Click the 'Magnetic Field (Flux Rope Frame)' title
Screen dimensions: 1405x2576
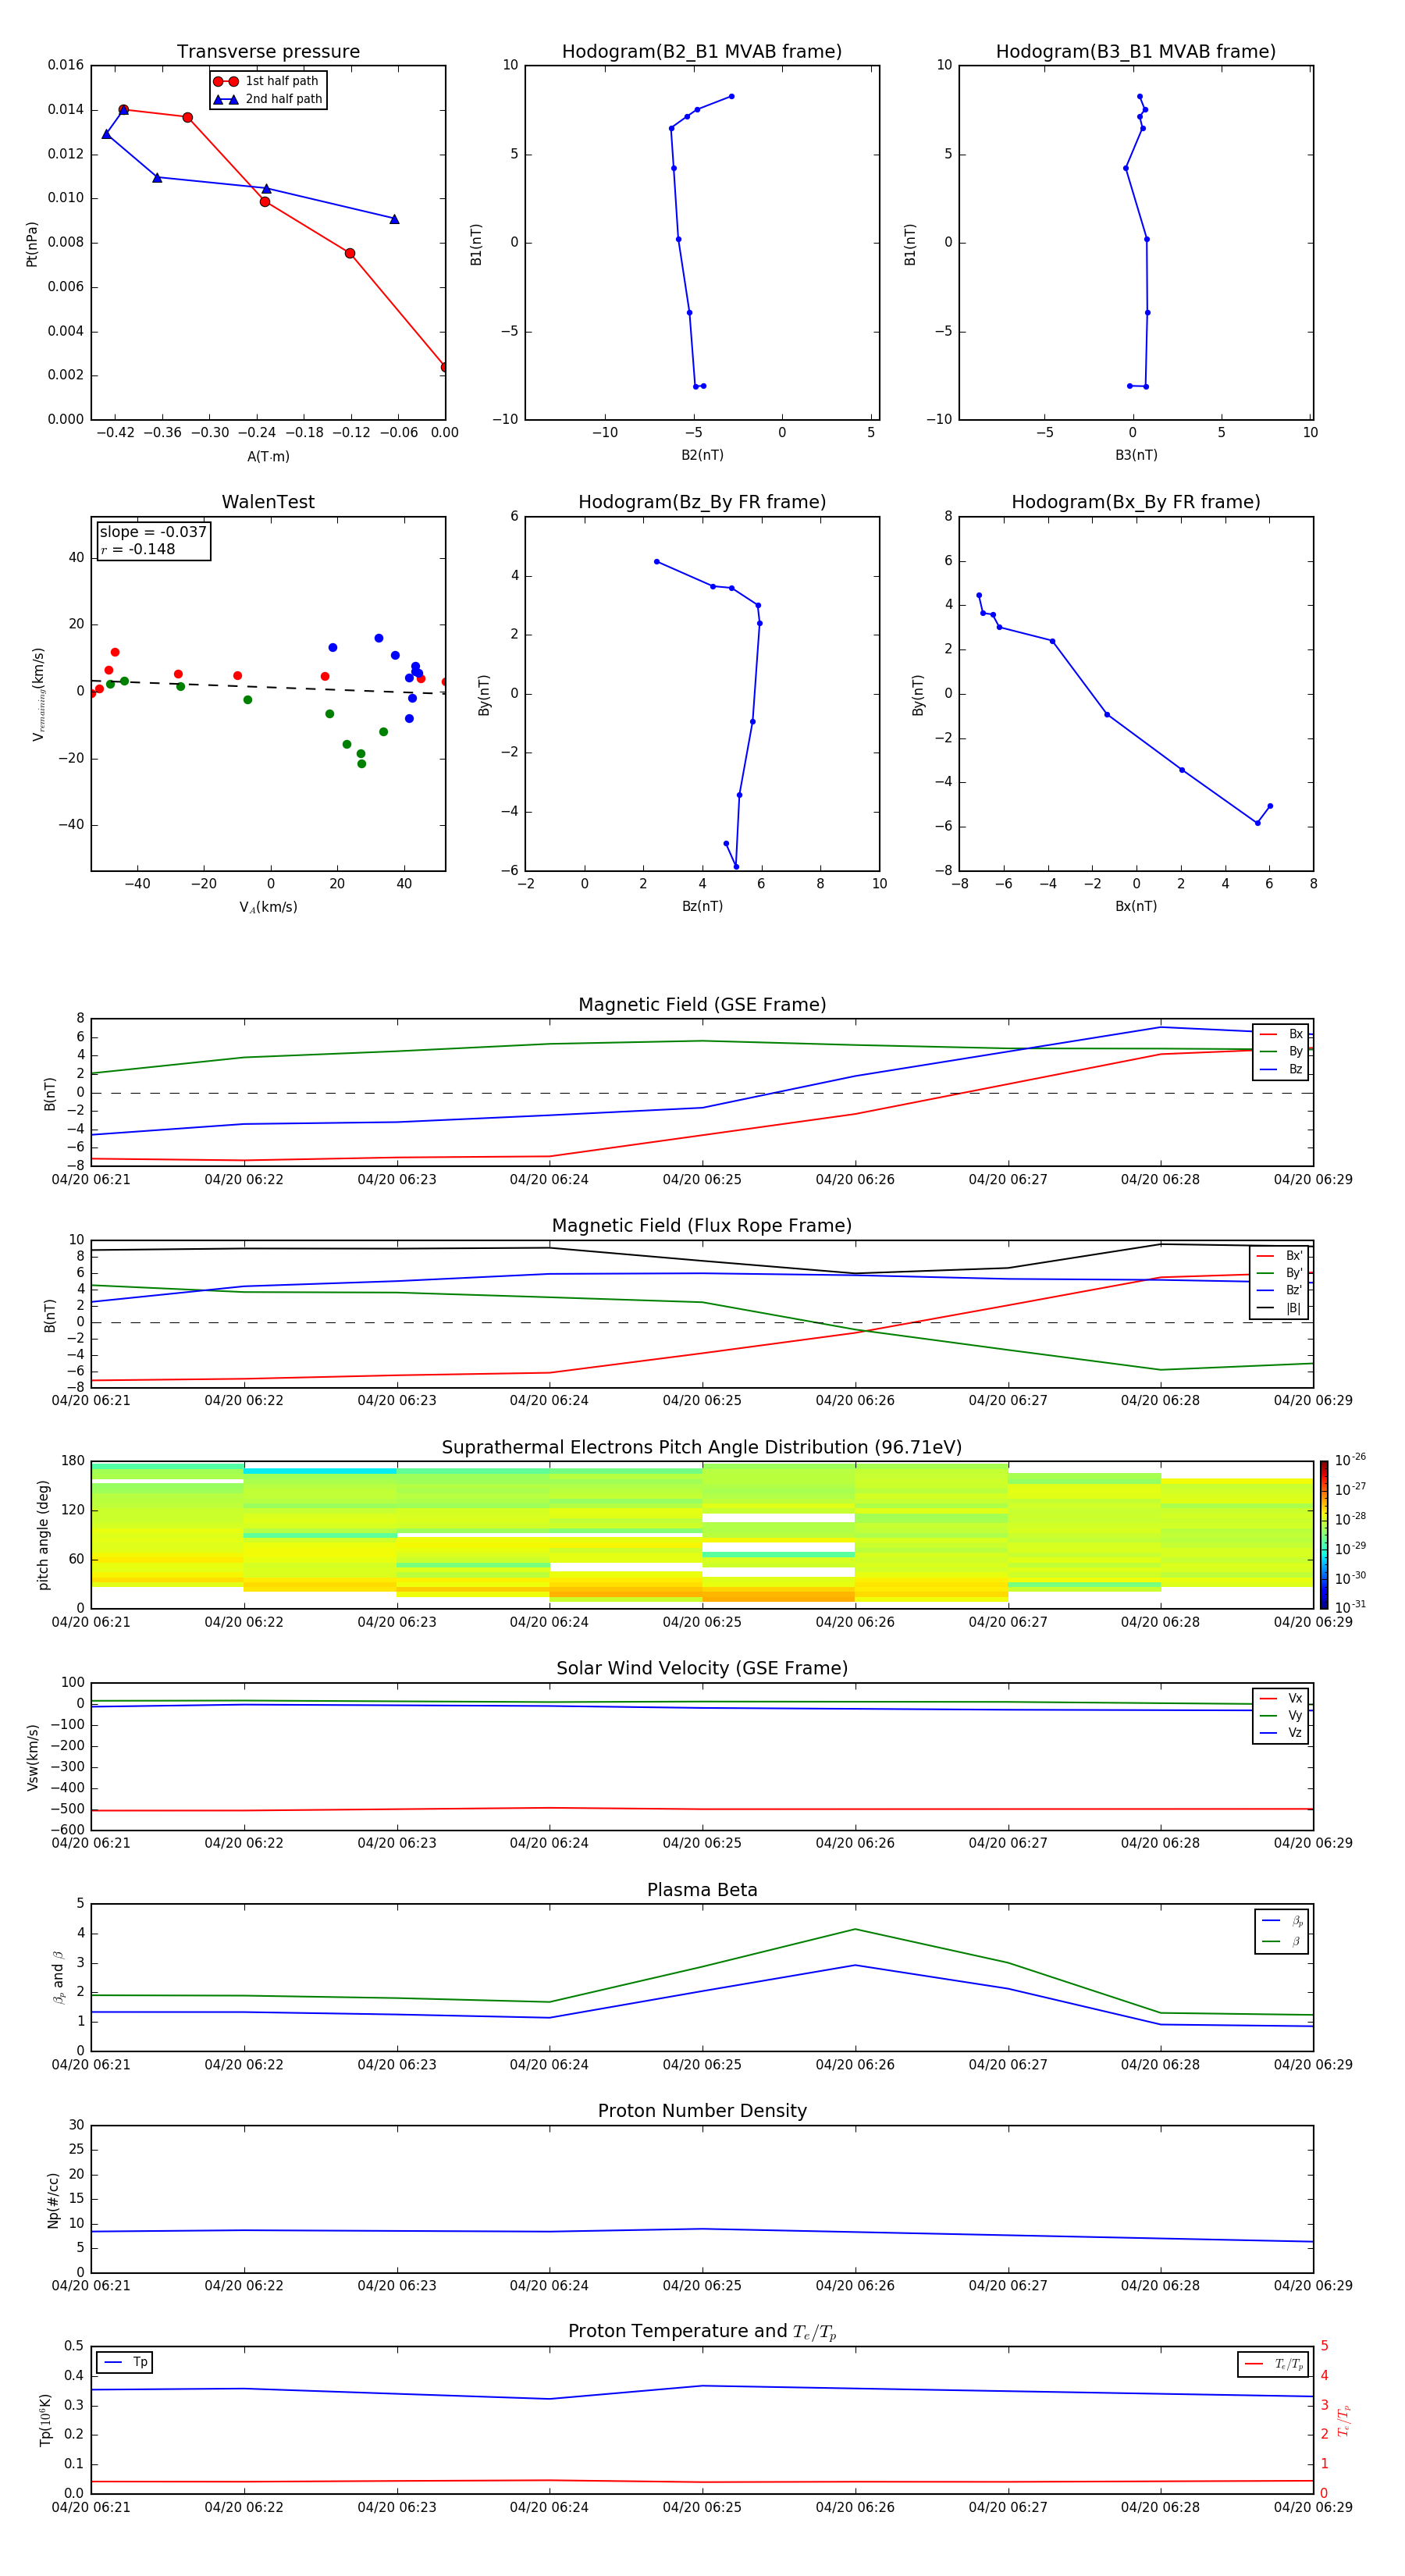(x=702, y=1226)
